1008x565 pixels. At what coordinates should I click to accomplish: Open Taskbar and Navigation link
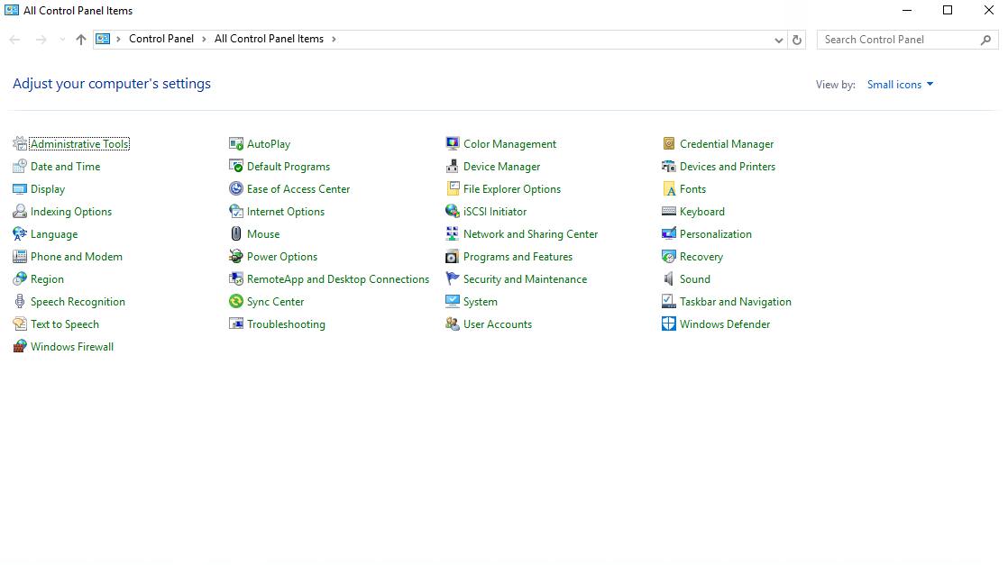click(x=736, y=302)
